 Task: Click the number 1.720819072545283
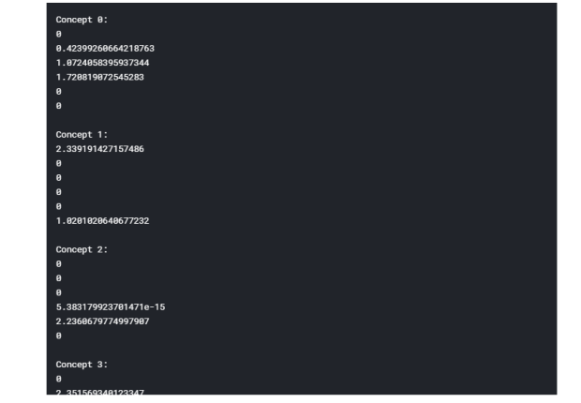point(99,77)
